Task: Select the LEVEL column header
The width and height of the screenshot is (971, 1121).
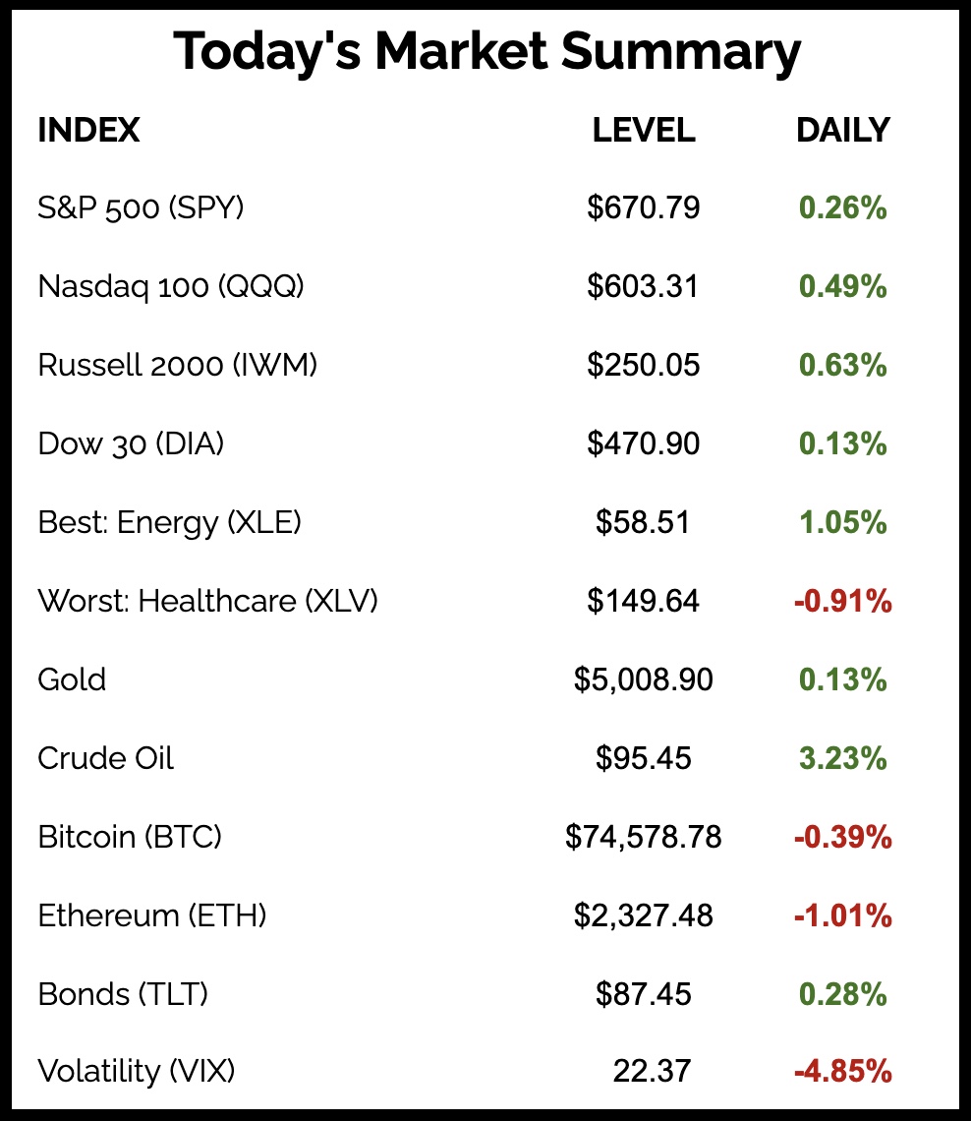Action: tap(644, 130)
